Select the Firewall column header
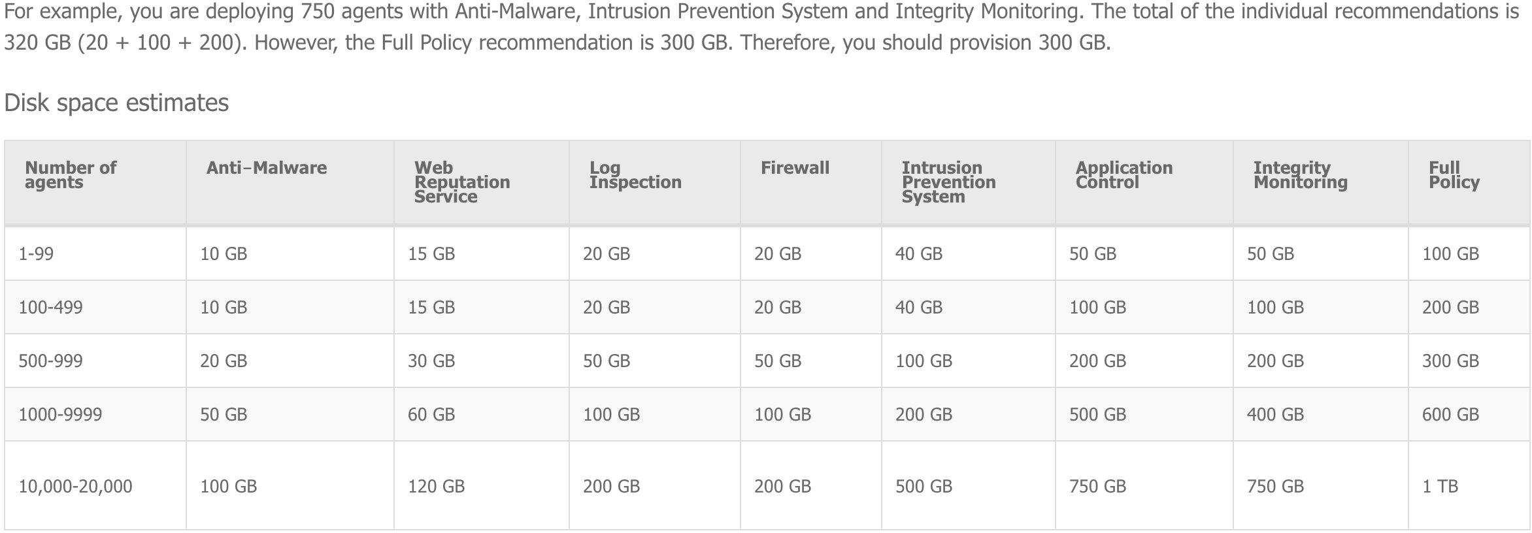Screen dimensions: 1532x533 794,168
